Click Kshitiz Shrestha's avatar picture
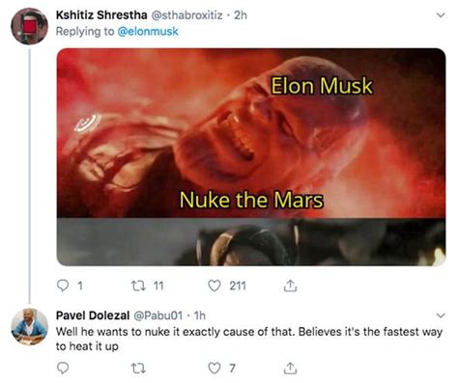This screenshot has height=383, width=458. 29,26
